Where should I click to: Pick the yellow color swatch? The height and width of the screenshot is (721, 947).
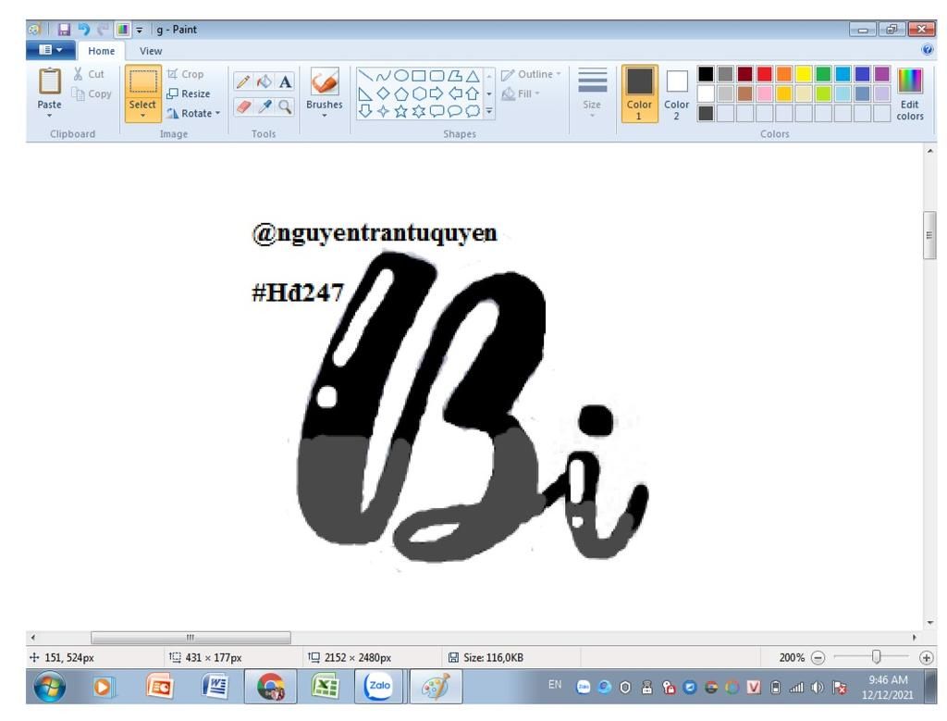pyautogui.click(x=804, y=74)
